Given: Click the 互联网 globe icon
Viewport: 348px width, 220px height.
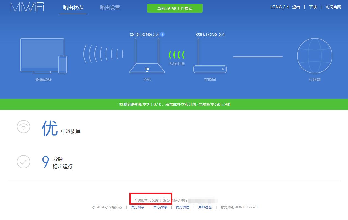Looking at the screenshot, I should [314, 56].
